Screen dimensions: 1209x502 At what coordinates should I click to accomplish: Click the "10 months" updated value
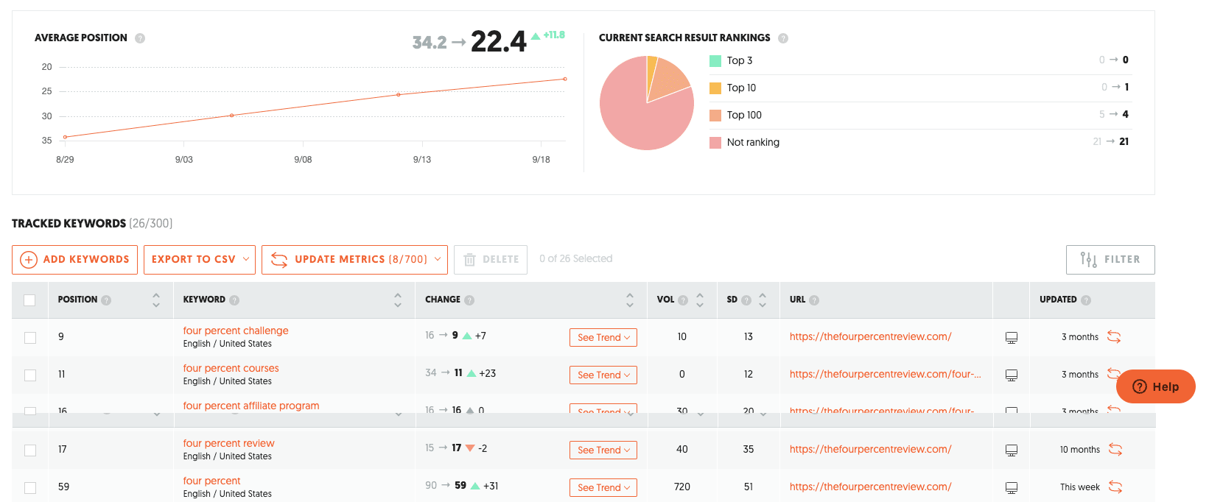click(x=1080, y=450)
